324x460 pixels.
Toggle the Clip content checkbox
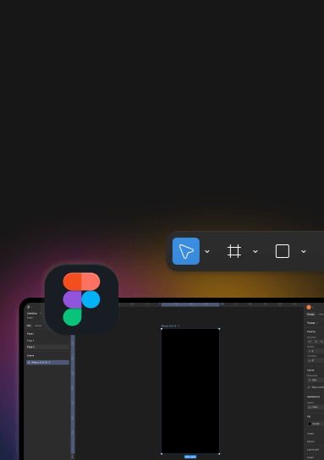(309, 387)
